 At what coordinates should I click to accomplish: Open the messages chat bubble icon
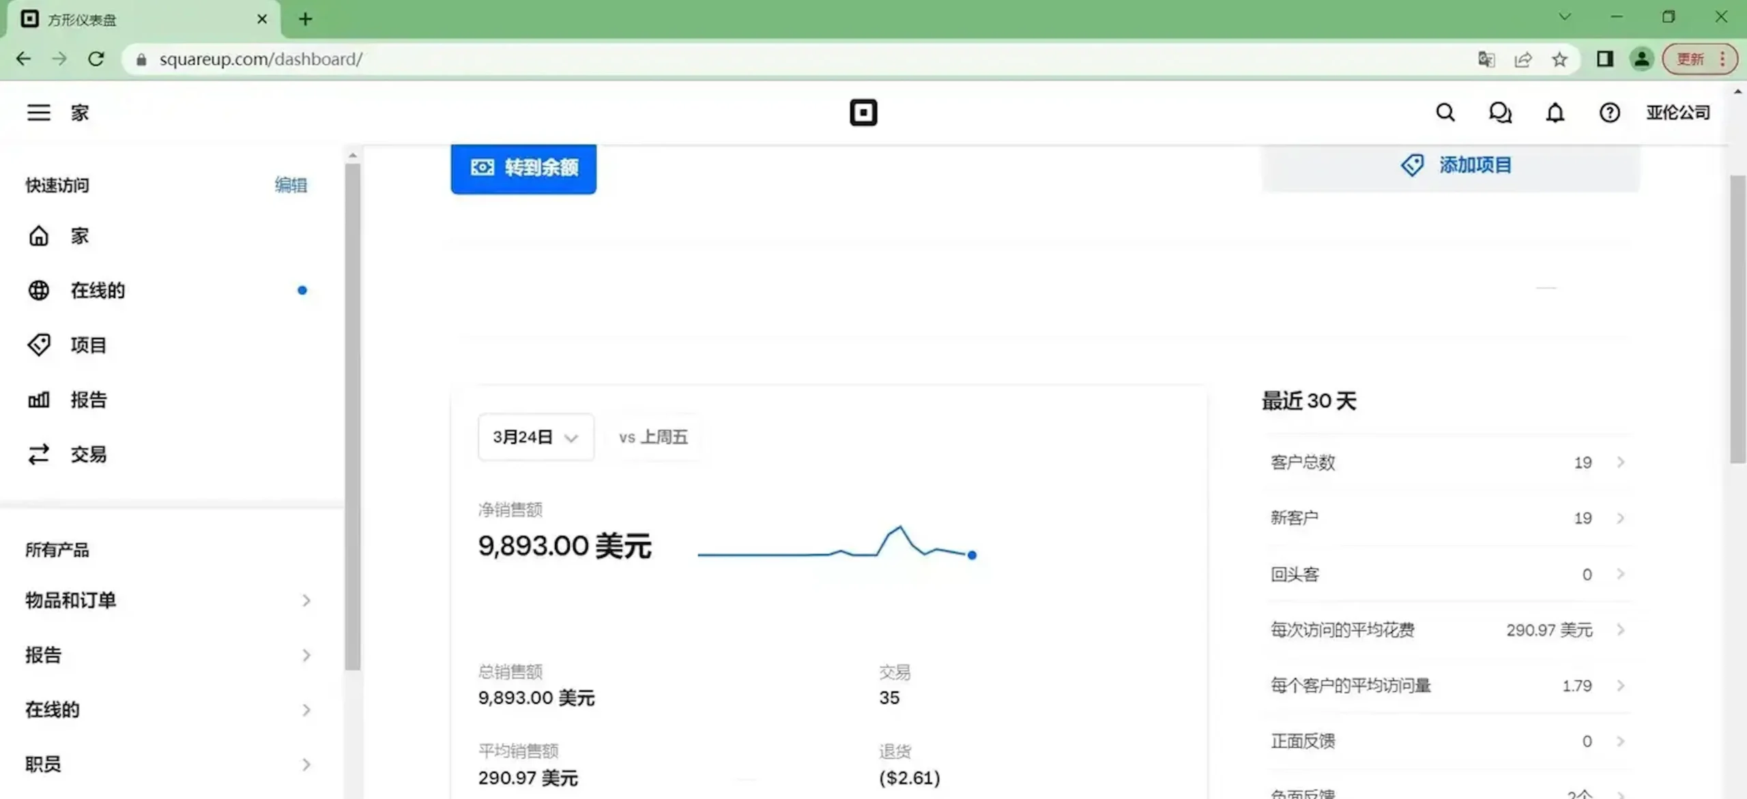point(1499,113)
